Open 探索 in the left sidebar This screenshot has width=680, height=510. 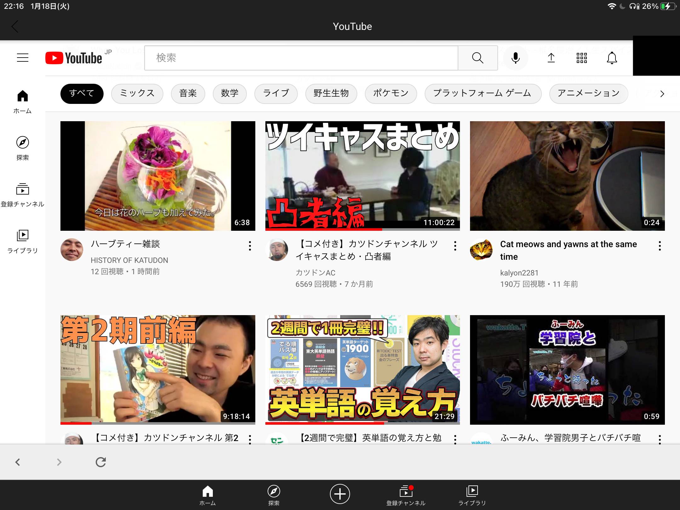pyautogui.click(x=23, y=148)
